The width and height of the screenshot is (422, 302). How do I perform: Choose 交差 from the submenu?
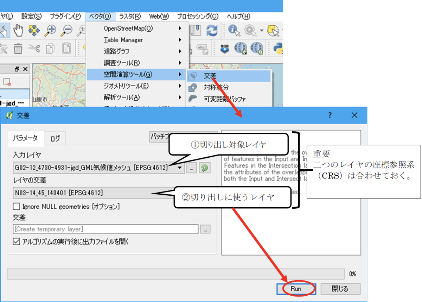pyautogui.click(x=229, y=76)
